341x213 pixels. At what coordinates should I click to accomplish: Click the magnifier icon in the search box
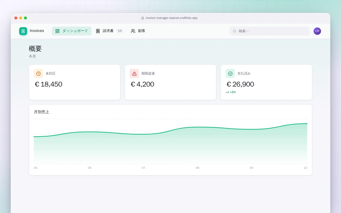[x=235, y=31]
